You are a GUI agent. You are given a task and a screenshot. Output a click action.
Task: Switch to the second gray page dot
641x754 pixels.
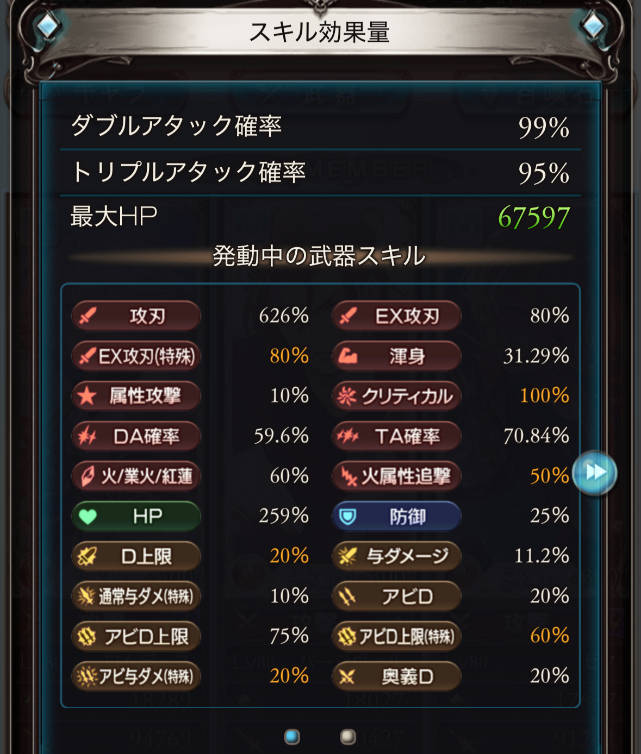[348, 737]
